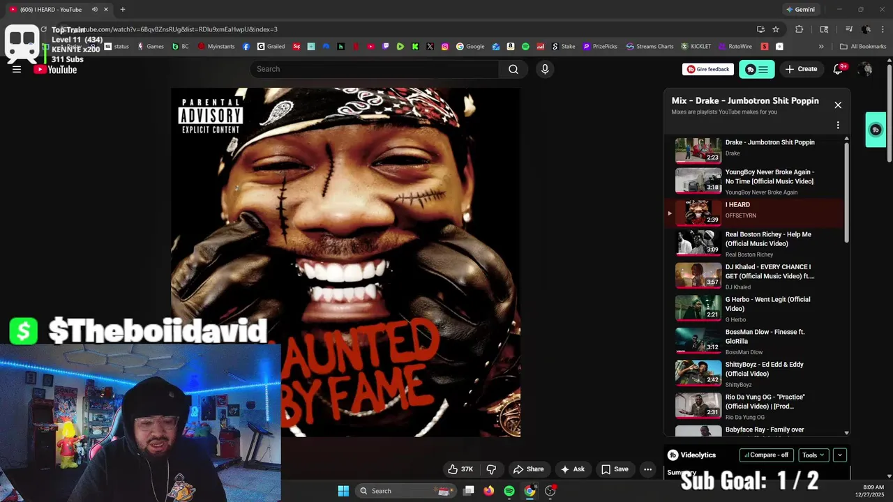Screen dimensions: 893x502
Task: Open YouTube notifications bell
Action: point(839,69)
